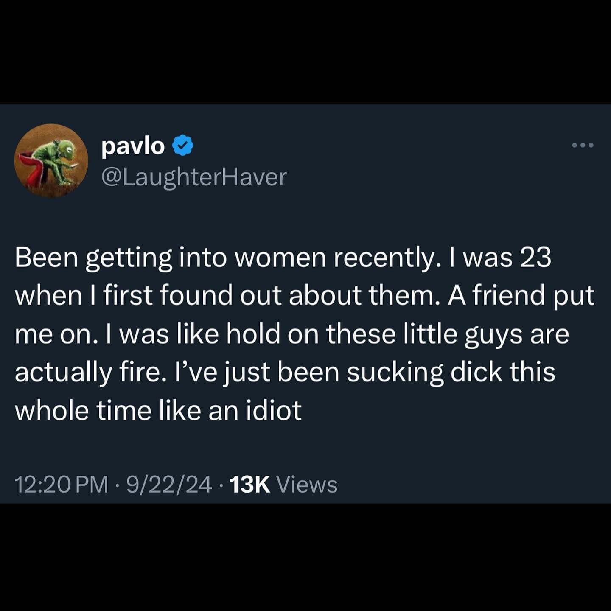Click the black bar below the post
This screenshot has height=611, width=611.
point(305,557)
